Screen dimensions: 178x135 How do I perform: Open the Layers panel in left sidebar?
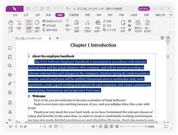pyautogui.click(x=10, y=74)
